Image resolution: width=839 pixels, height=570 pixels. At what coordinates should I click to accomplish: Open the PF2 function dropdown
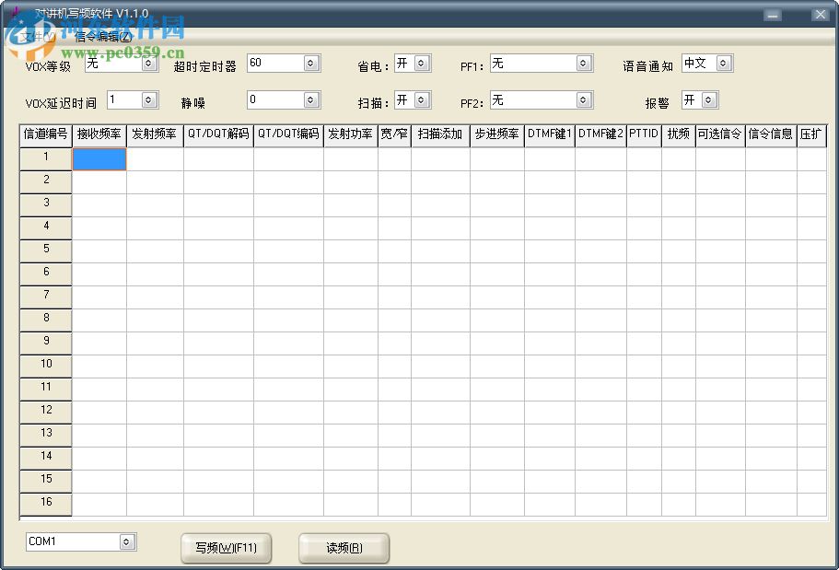582,99
